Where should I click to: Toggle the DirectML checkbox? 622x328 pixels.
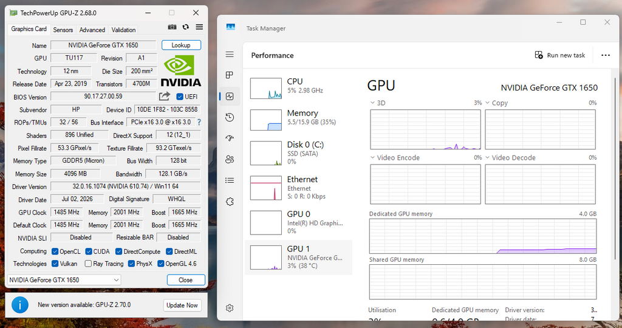point(169,251)
